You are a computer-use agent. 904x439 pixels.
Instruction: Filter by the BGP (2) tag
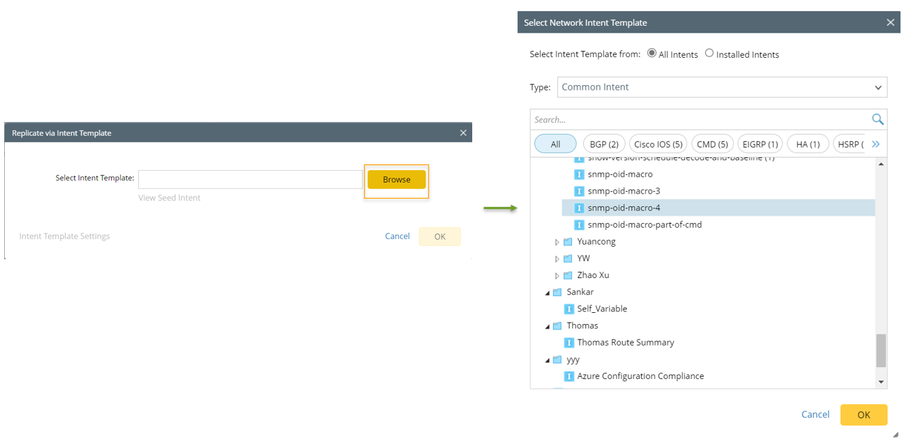tap(604, 144)
